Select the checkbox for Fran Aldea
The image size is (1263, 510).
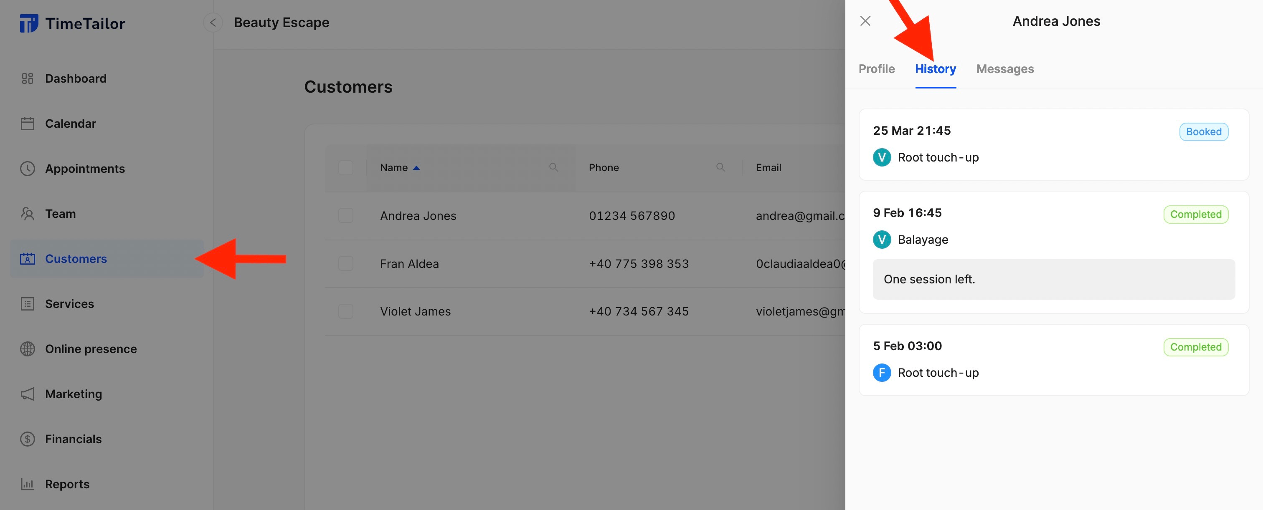click(346, 263)
